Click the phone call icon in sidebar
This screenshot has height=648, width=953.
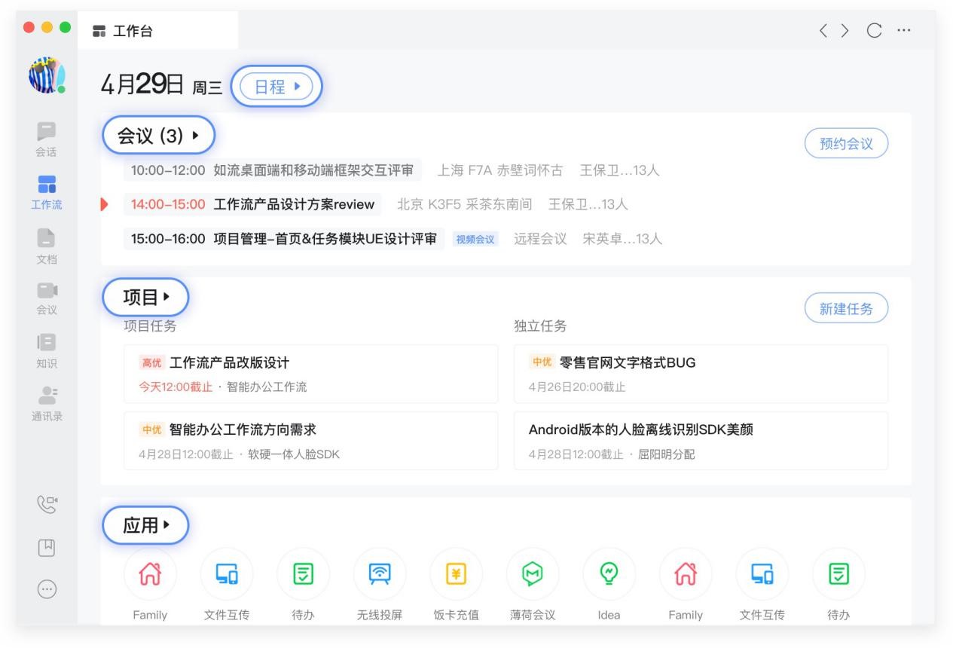click(47, 503)
